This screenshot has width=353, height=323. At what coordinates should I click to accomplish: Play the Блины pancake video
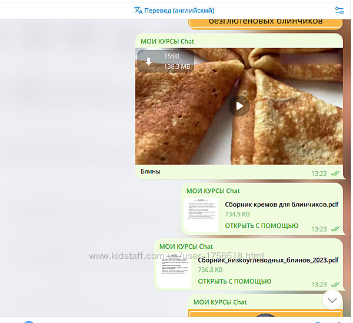(x=239, y=106)
